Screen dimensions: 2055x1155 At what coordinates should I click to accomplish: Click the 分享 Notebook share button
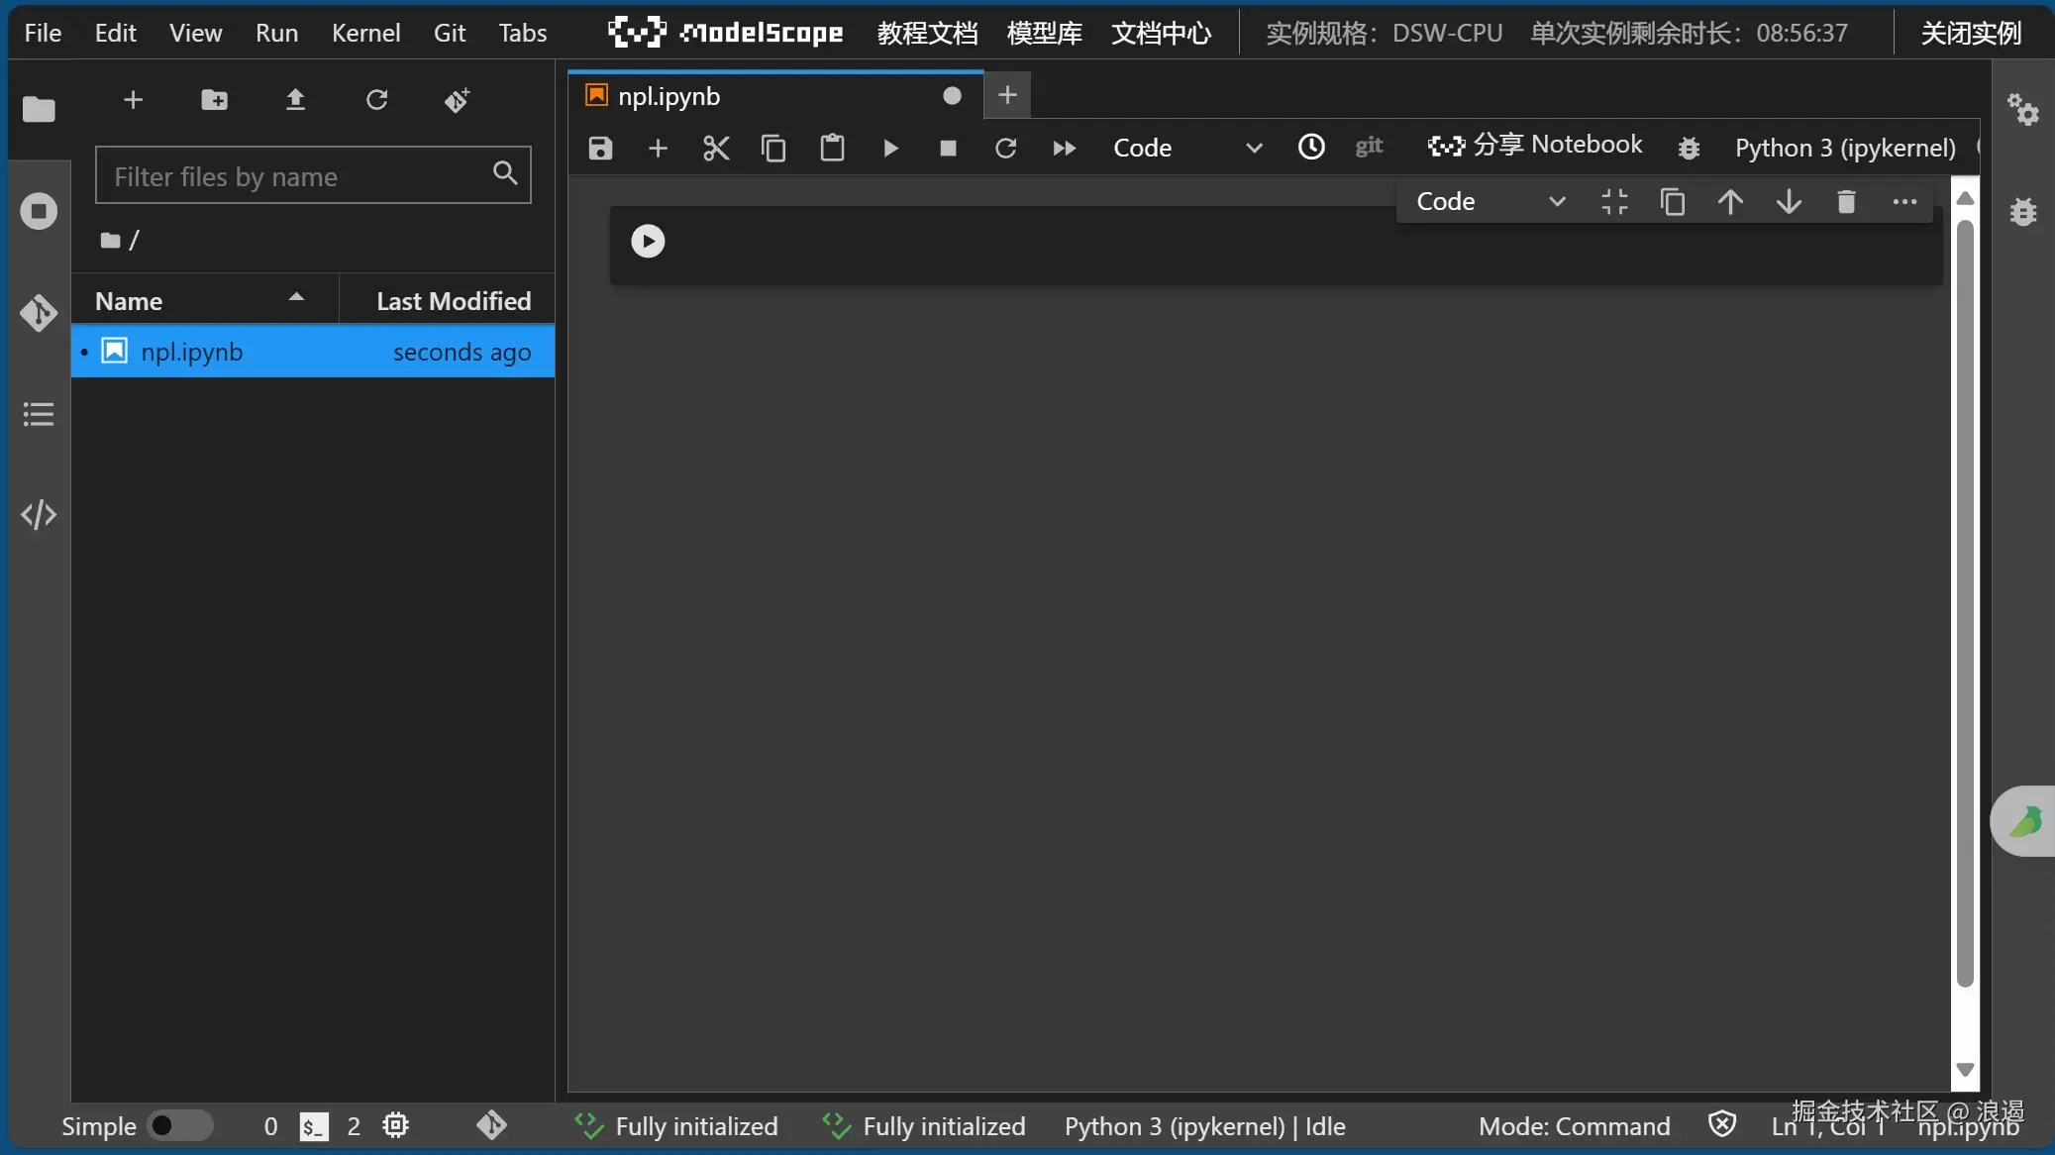(x=1535, y=146)
